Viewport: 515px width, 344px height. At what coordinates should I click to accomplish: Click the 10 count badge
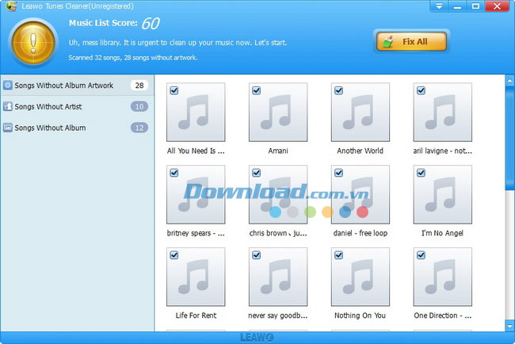click(x=139, y=106)
